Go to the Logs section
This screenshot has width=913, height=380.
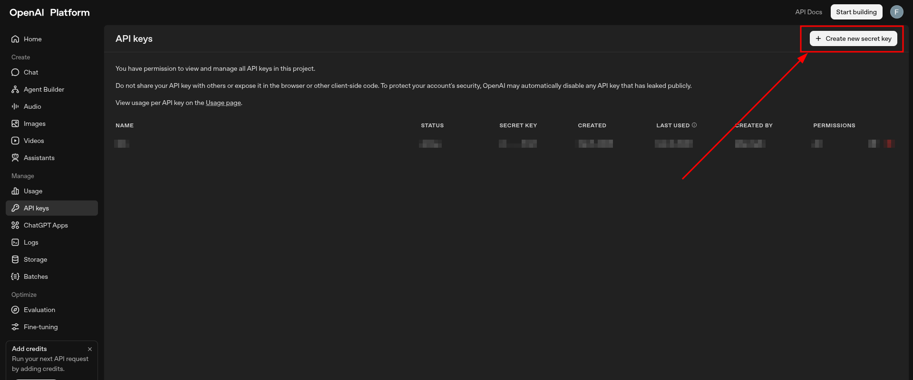pos(31,242)
